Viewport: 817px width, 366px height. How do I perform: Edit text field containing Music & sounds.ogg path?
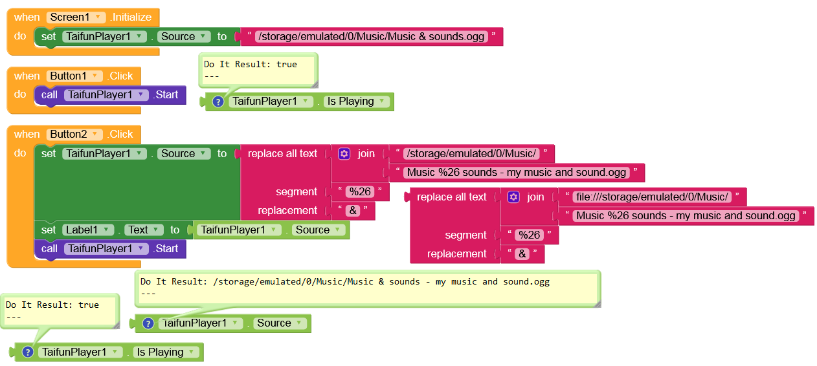pos(371,37)
